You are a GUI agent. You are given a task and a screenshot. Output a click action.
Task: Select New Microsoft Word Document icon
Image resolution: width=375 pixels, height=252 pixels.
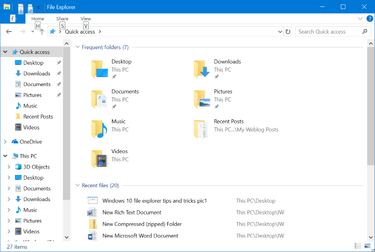[92, 236]
